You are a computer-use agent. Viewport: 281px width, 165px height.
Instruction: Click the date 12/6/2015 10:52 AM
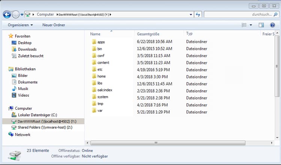[154, 49]
